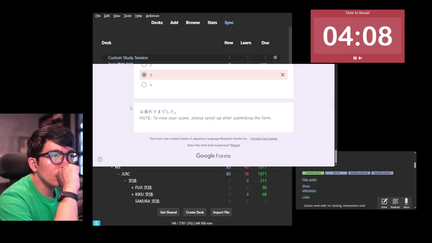
Task: Click the Deck column header
Action: pos(106,43)
